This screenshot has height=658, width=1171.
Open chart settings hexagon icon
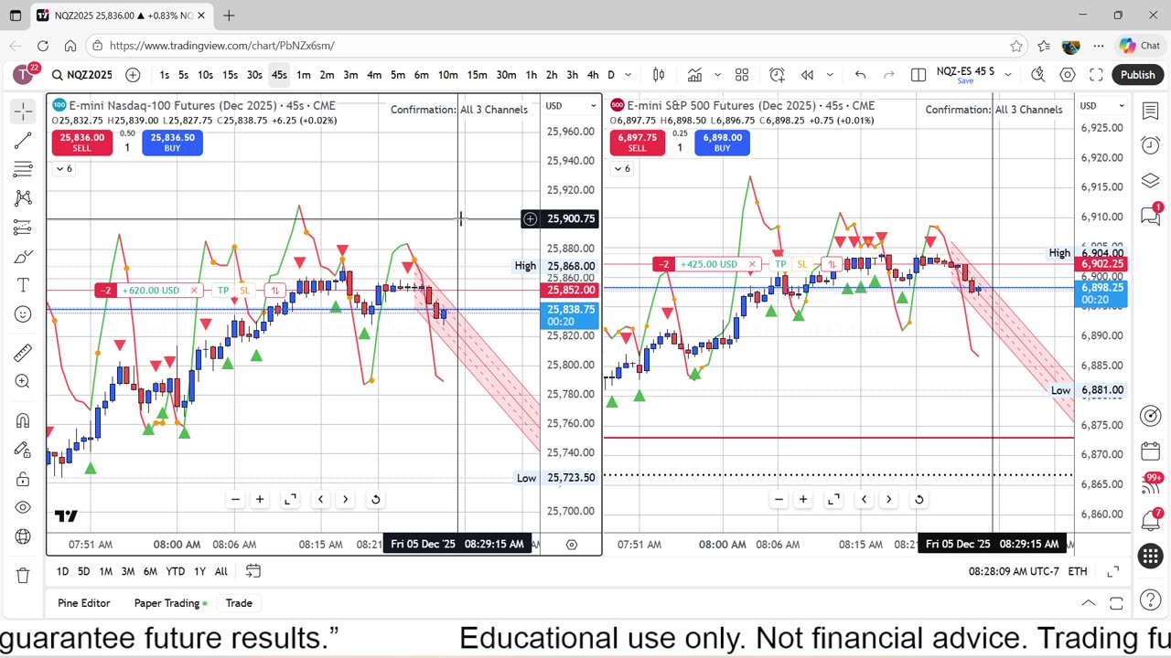pos(1067,75)
